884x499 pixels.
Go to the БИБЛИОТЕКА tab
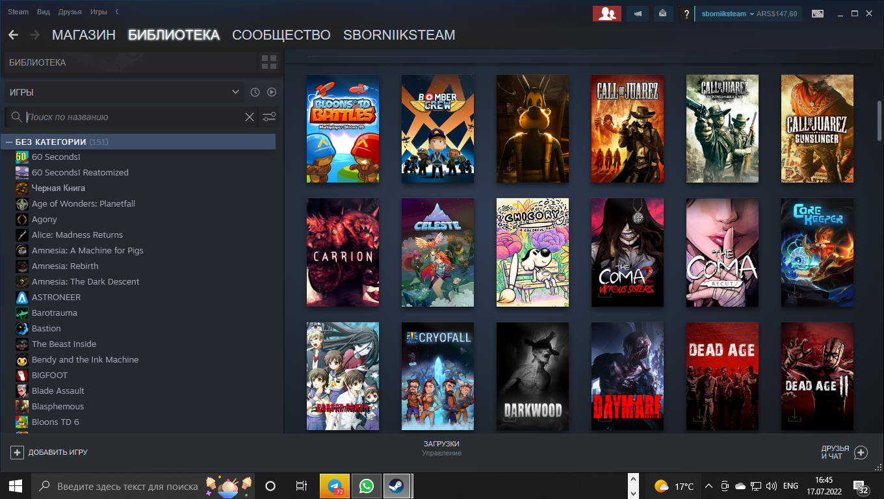click(x=174, y=35)
